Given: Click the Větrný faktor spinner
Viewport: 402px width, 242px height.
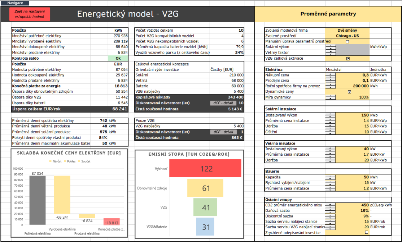Looking at the screenshot, I should click(x=331, y=52).
